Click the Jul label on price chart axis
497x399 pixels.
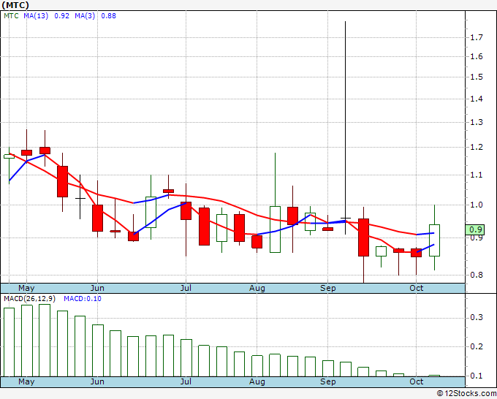(x=186, y=288)
